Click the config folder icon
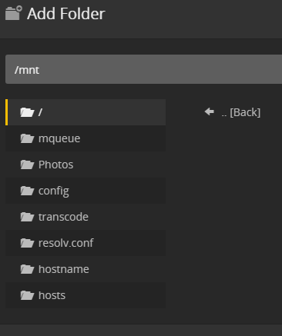The height and width of the screenshot is (336, 282). (27, 191)
